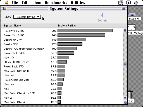This screenshot has width=143, height=107.
Task: Click the Macintosh HD disk icon
Action: (132, 14)
